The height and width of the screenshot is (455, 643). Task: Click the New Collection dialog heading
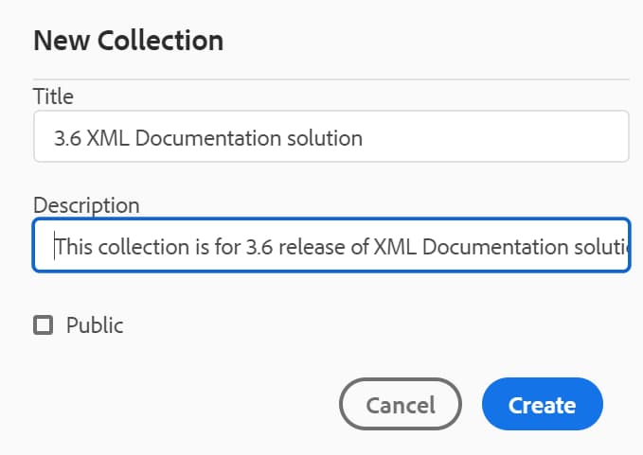tap(129, 41)
